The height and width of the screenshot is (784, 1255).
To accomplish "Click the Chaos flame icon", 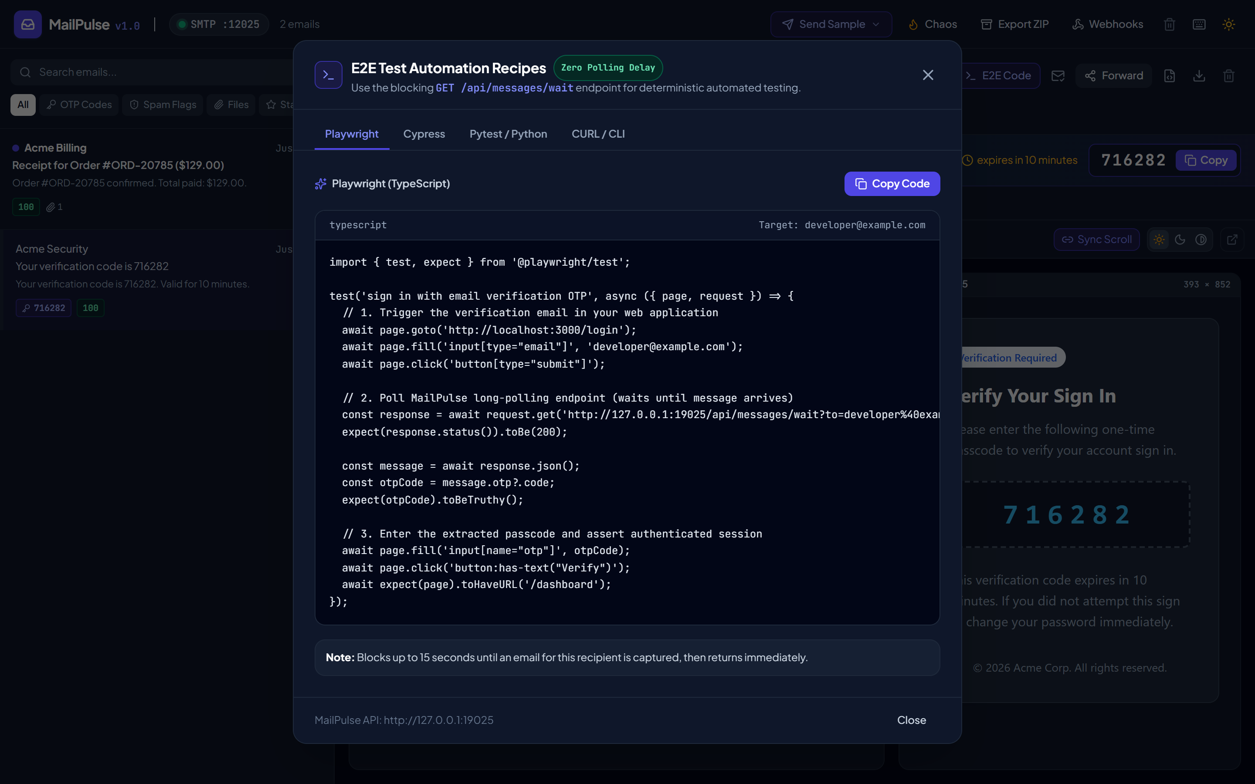I will (913, 24).
